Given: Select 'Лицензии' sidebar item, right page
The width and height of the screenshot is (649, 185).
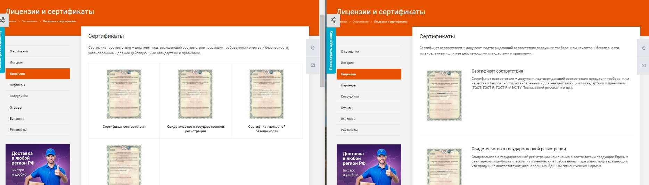Looking at the screenshot, I should [369, 74].
